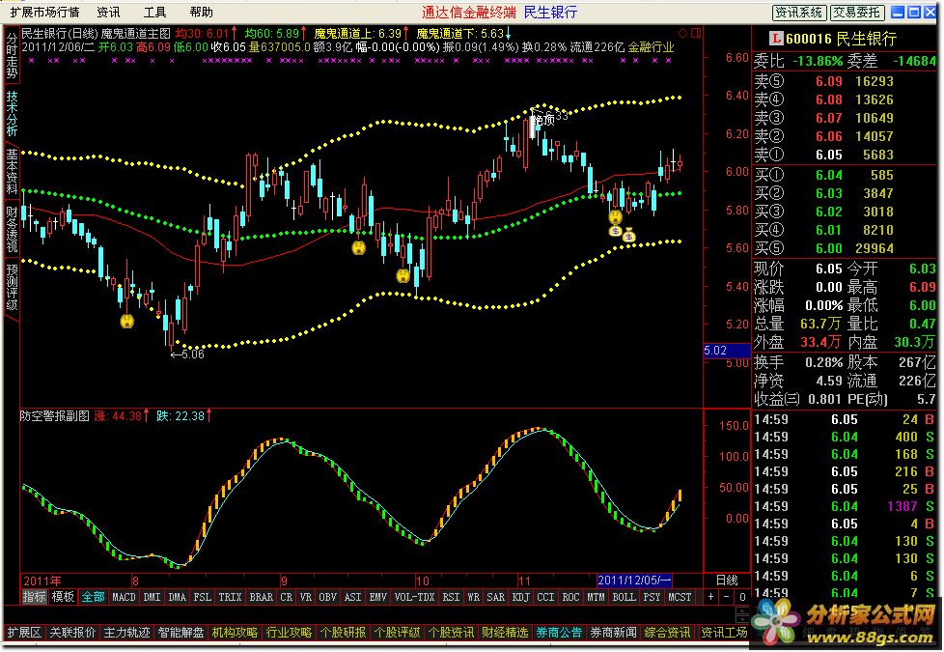Select the OBV indicator
This screenshot has width=944, height=652.
point(327,597)
